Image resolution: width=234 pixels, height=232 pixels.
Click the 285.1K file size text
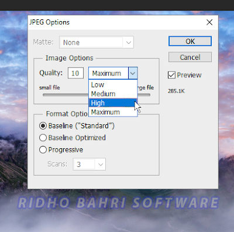pyautogui.click(x=176, y=91)
